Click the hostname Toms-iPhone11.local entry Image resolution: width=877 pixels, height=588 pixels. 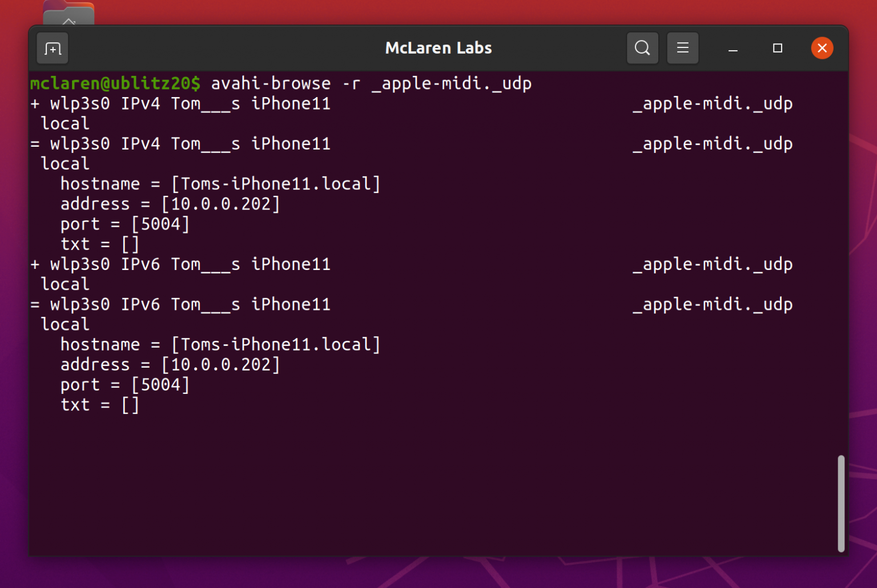(x=220, y=183)
